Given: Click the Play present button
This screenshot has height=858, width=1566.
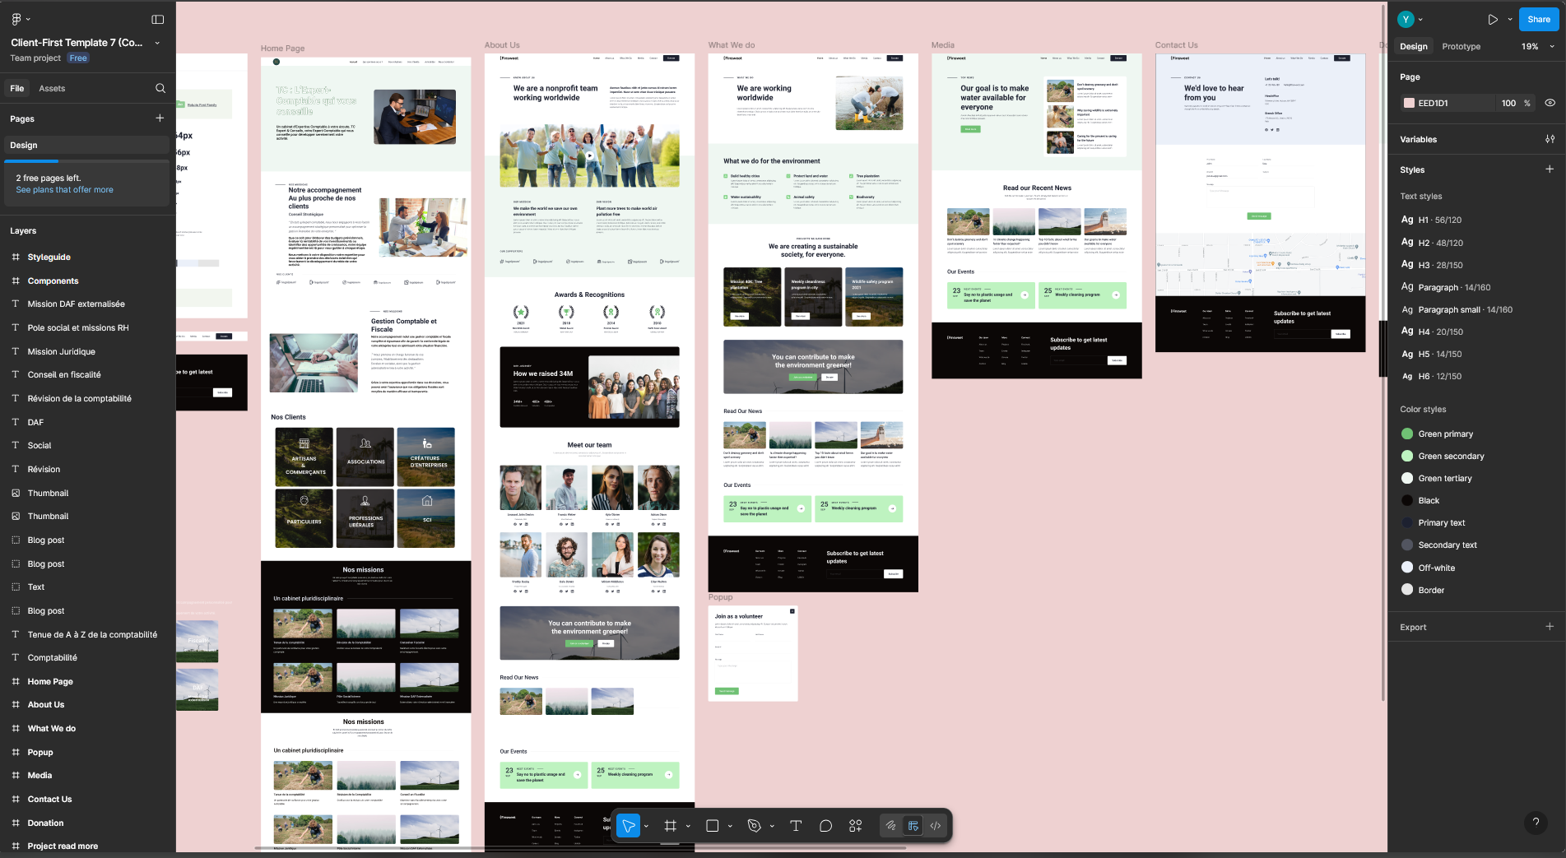Looking at the screenshot, I should pyautogui.click(x=1493, y=20).
